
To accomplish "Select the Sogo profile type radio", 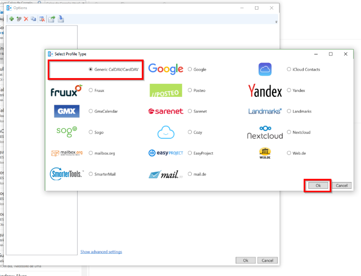I will (x=91, y=132).
